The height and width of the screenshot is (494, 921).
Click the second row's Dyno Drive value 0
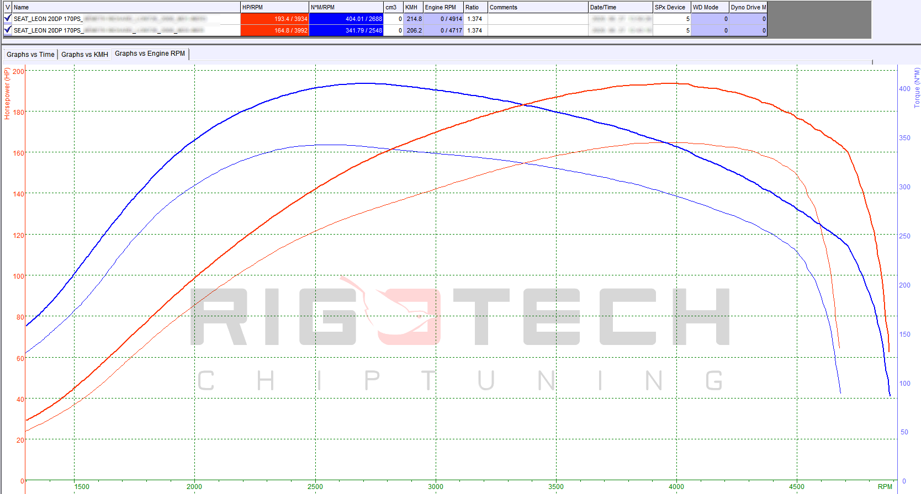(x=748, y=30)
